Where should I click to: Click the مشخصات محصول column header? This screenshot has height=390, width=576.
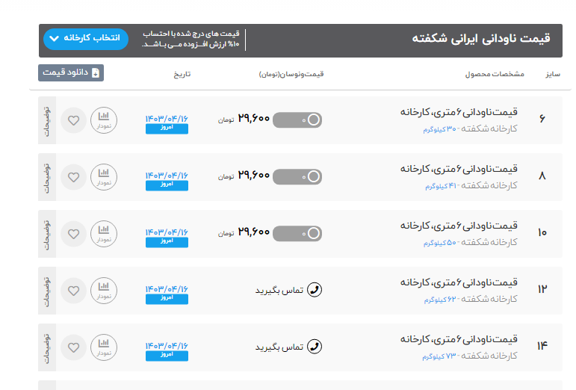coord(494,74)
